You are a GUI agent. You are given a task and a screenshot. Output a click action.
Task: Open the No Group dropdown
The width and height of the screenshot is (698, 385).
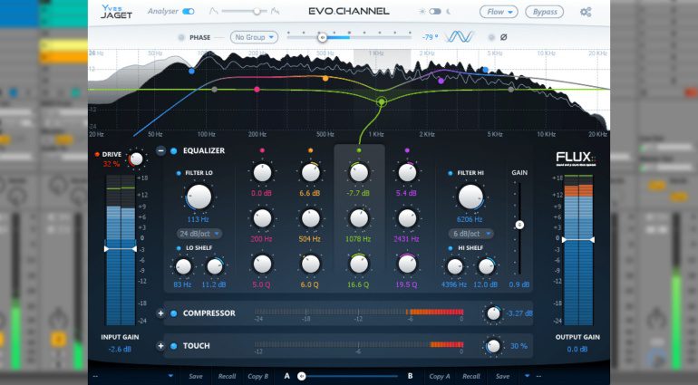[254, 37]
